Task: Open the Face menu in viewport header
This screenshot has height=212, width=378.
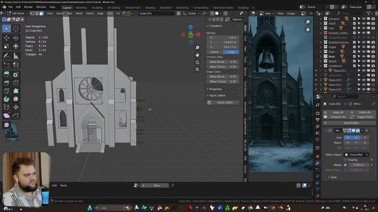Action: point(110,14)
